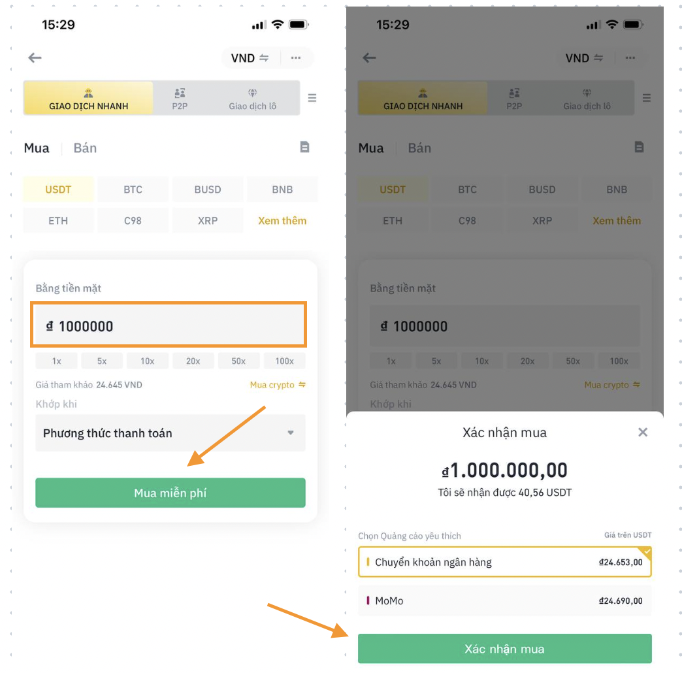Screen dimensions: 682x673
Task: Select Chuyển khoản ngân hàng payment option
Action: pos(504,562)
